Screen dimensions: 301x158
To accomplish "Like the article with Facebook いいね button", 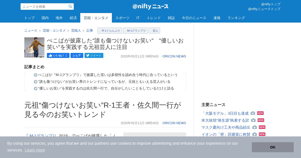I will pos(58,55).
